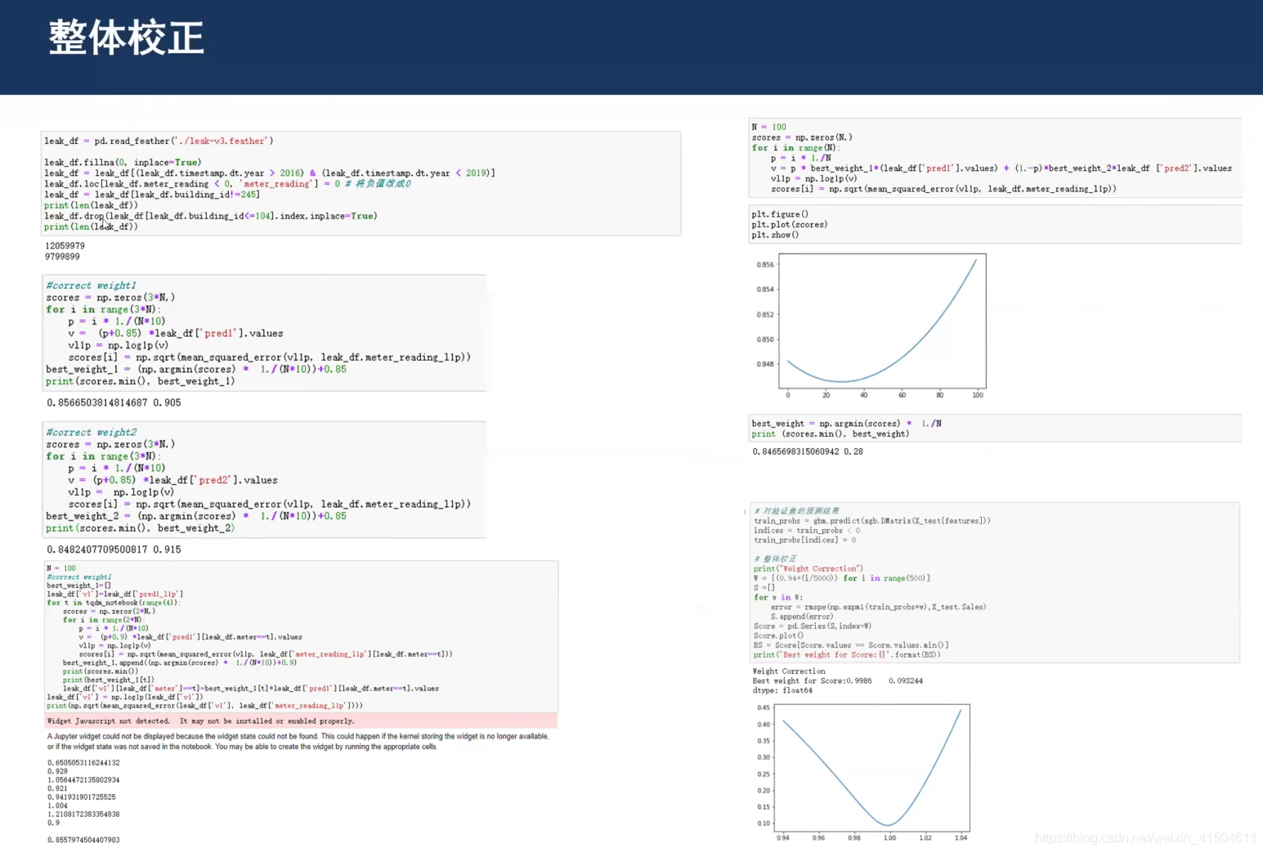
Task: Select the output value '12059979'
Action: [x=65, y=245]
